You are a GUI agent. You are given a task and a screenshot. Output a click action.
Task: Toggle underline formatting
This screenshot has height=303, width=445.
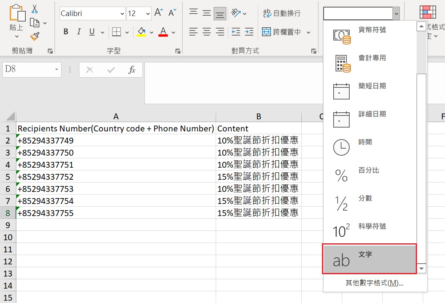pyautogui.click(x=91, y=32)
